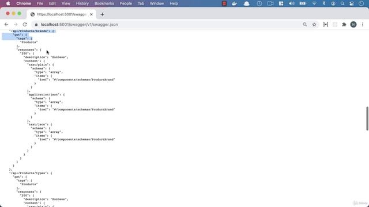
Task: Check the battery status icon
Action: [302, 3]
